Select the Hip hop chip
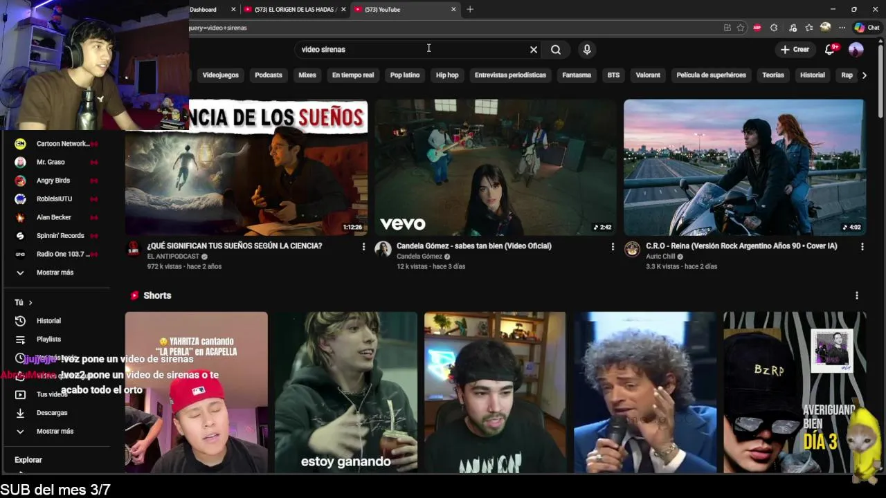Image resolution: width=886 pixels, height=498 pixels. 447,75
